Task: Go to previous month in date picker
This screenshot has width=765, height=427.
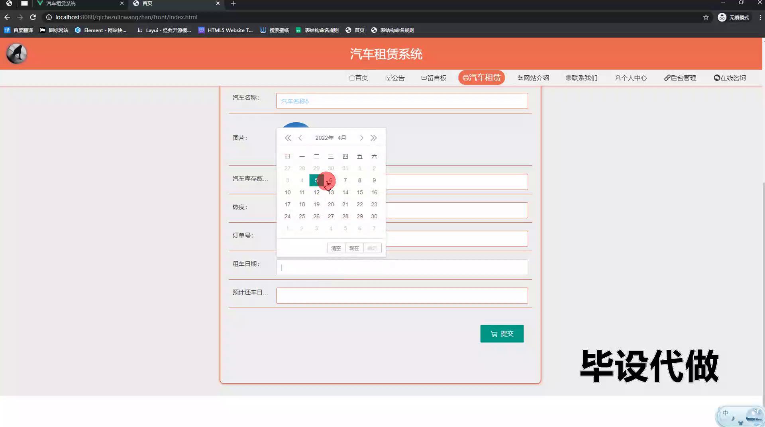Action: 300,138
